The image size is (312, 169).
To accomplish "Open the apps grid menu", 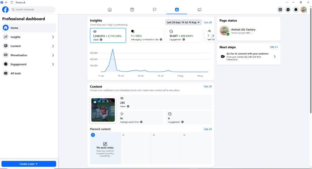I will click(x=280, y=10).
